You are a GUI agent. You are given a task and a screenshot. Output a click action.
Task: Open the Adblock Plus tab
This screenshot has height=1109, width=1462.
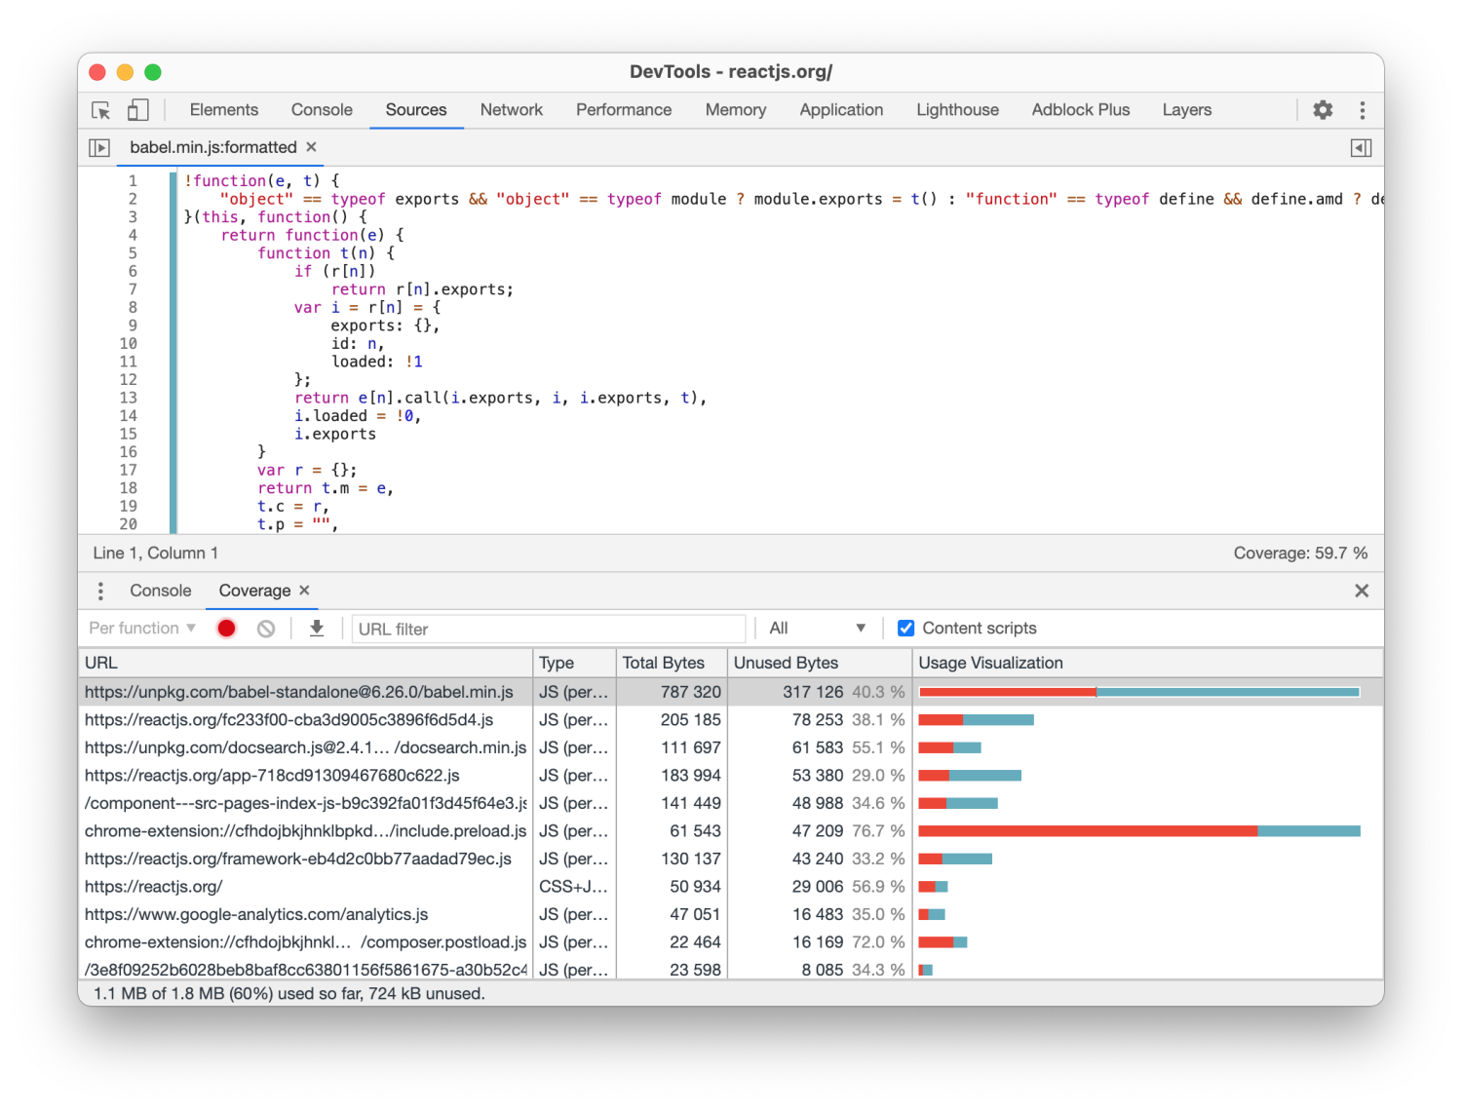pos(1081,110)
